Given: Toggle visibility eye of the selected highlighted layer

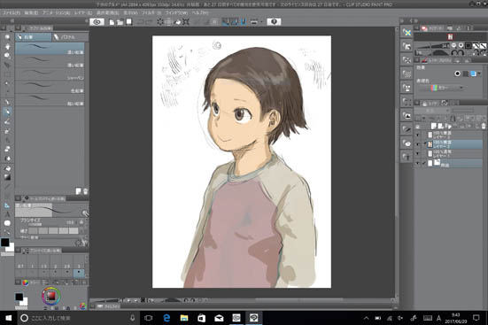Looking at the screenshot, I should tap(418, 144).
